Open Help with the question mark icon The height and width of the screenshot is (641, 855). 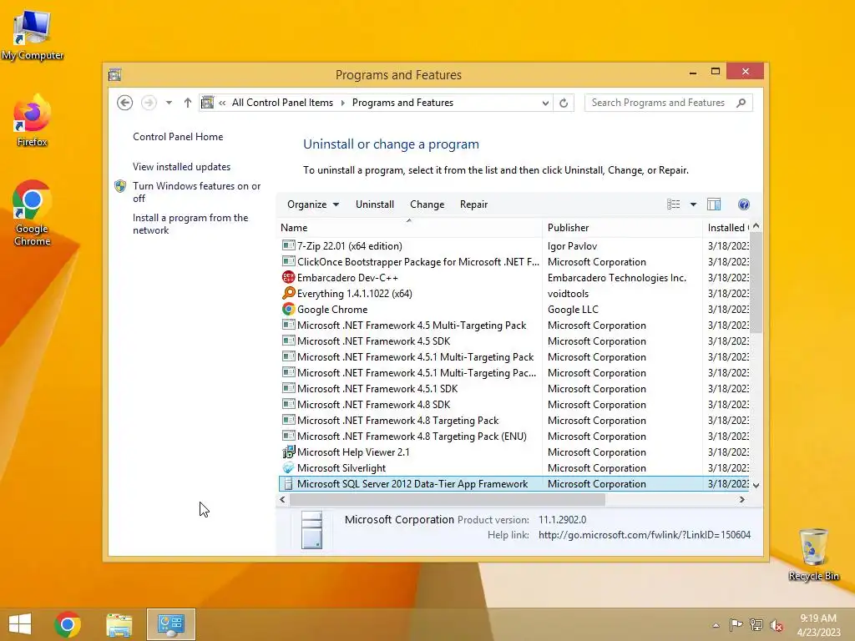pos(744,204)
